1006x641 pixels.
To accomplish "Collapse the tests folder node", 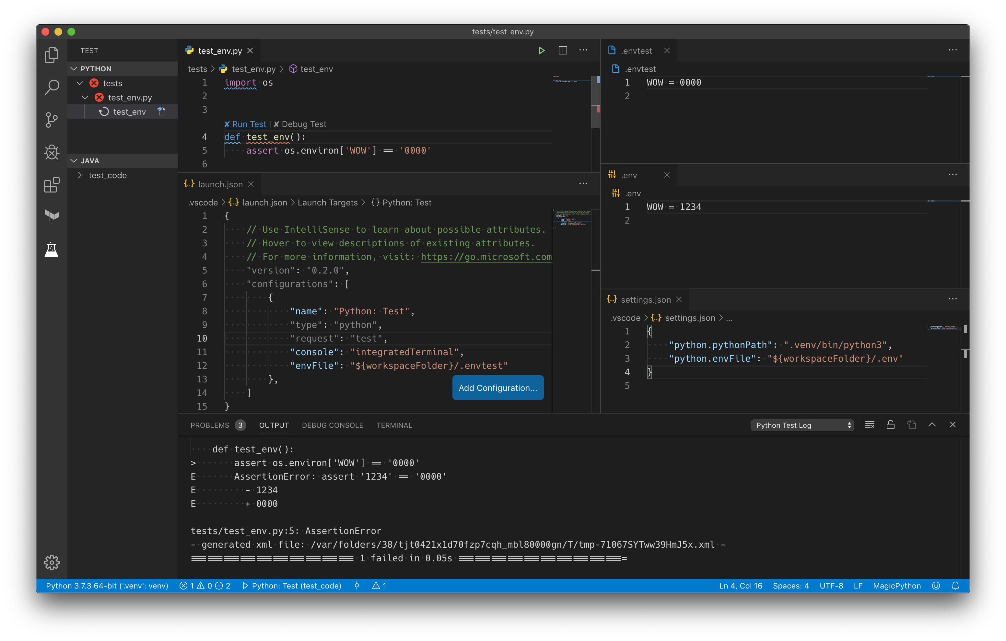I will (x=80, y=83).
